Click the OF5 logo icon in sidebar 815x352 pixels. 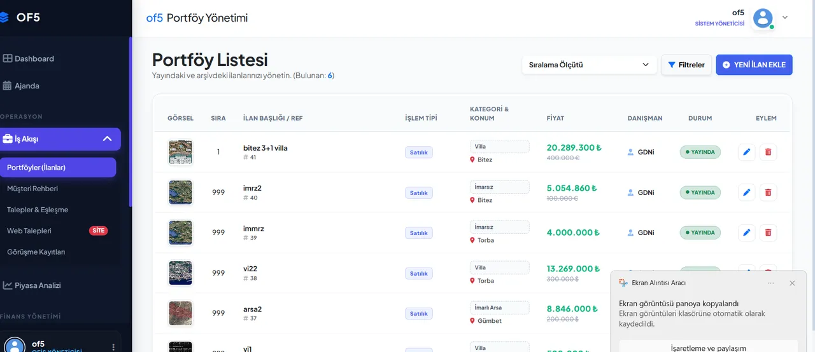click(4, 18)
